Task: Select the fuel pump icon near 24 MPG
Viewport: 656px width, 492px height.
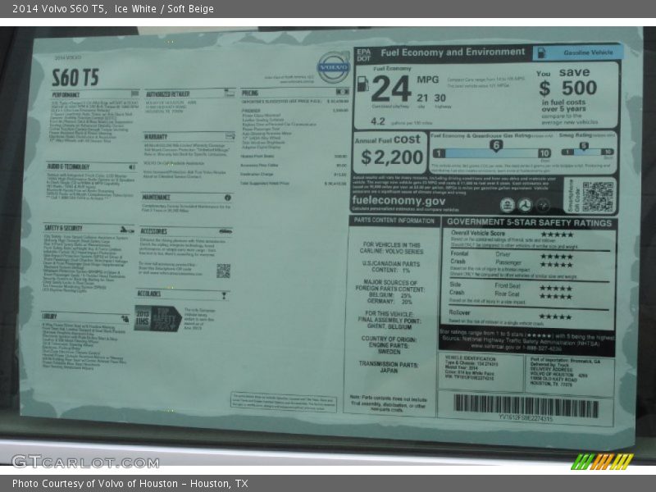Action: (363, 82)
